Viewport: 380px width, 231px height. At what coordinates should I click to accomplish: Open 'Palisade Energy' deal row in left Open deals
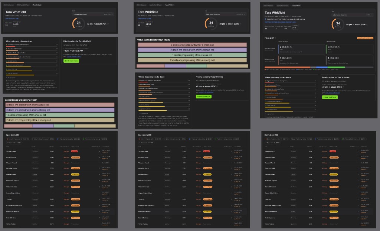tap(60, 175)
